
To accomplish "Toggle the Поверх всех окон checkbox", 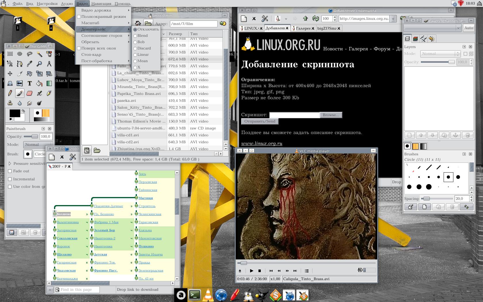I will pyautogui.click(x=79, y=48).
